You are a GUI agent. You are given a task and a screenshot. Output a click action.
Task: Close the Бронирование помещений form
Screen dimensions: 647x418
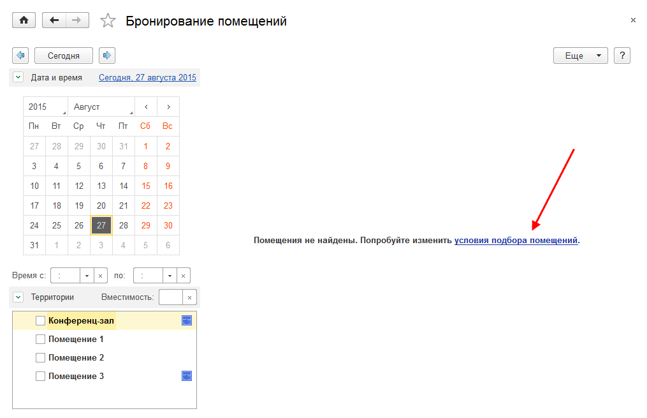[633, 20]
